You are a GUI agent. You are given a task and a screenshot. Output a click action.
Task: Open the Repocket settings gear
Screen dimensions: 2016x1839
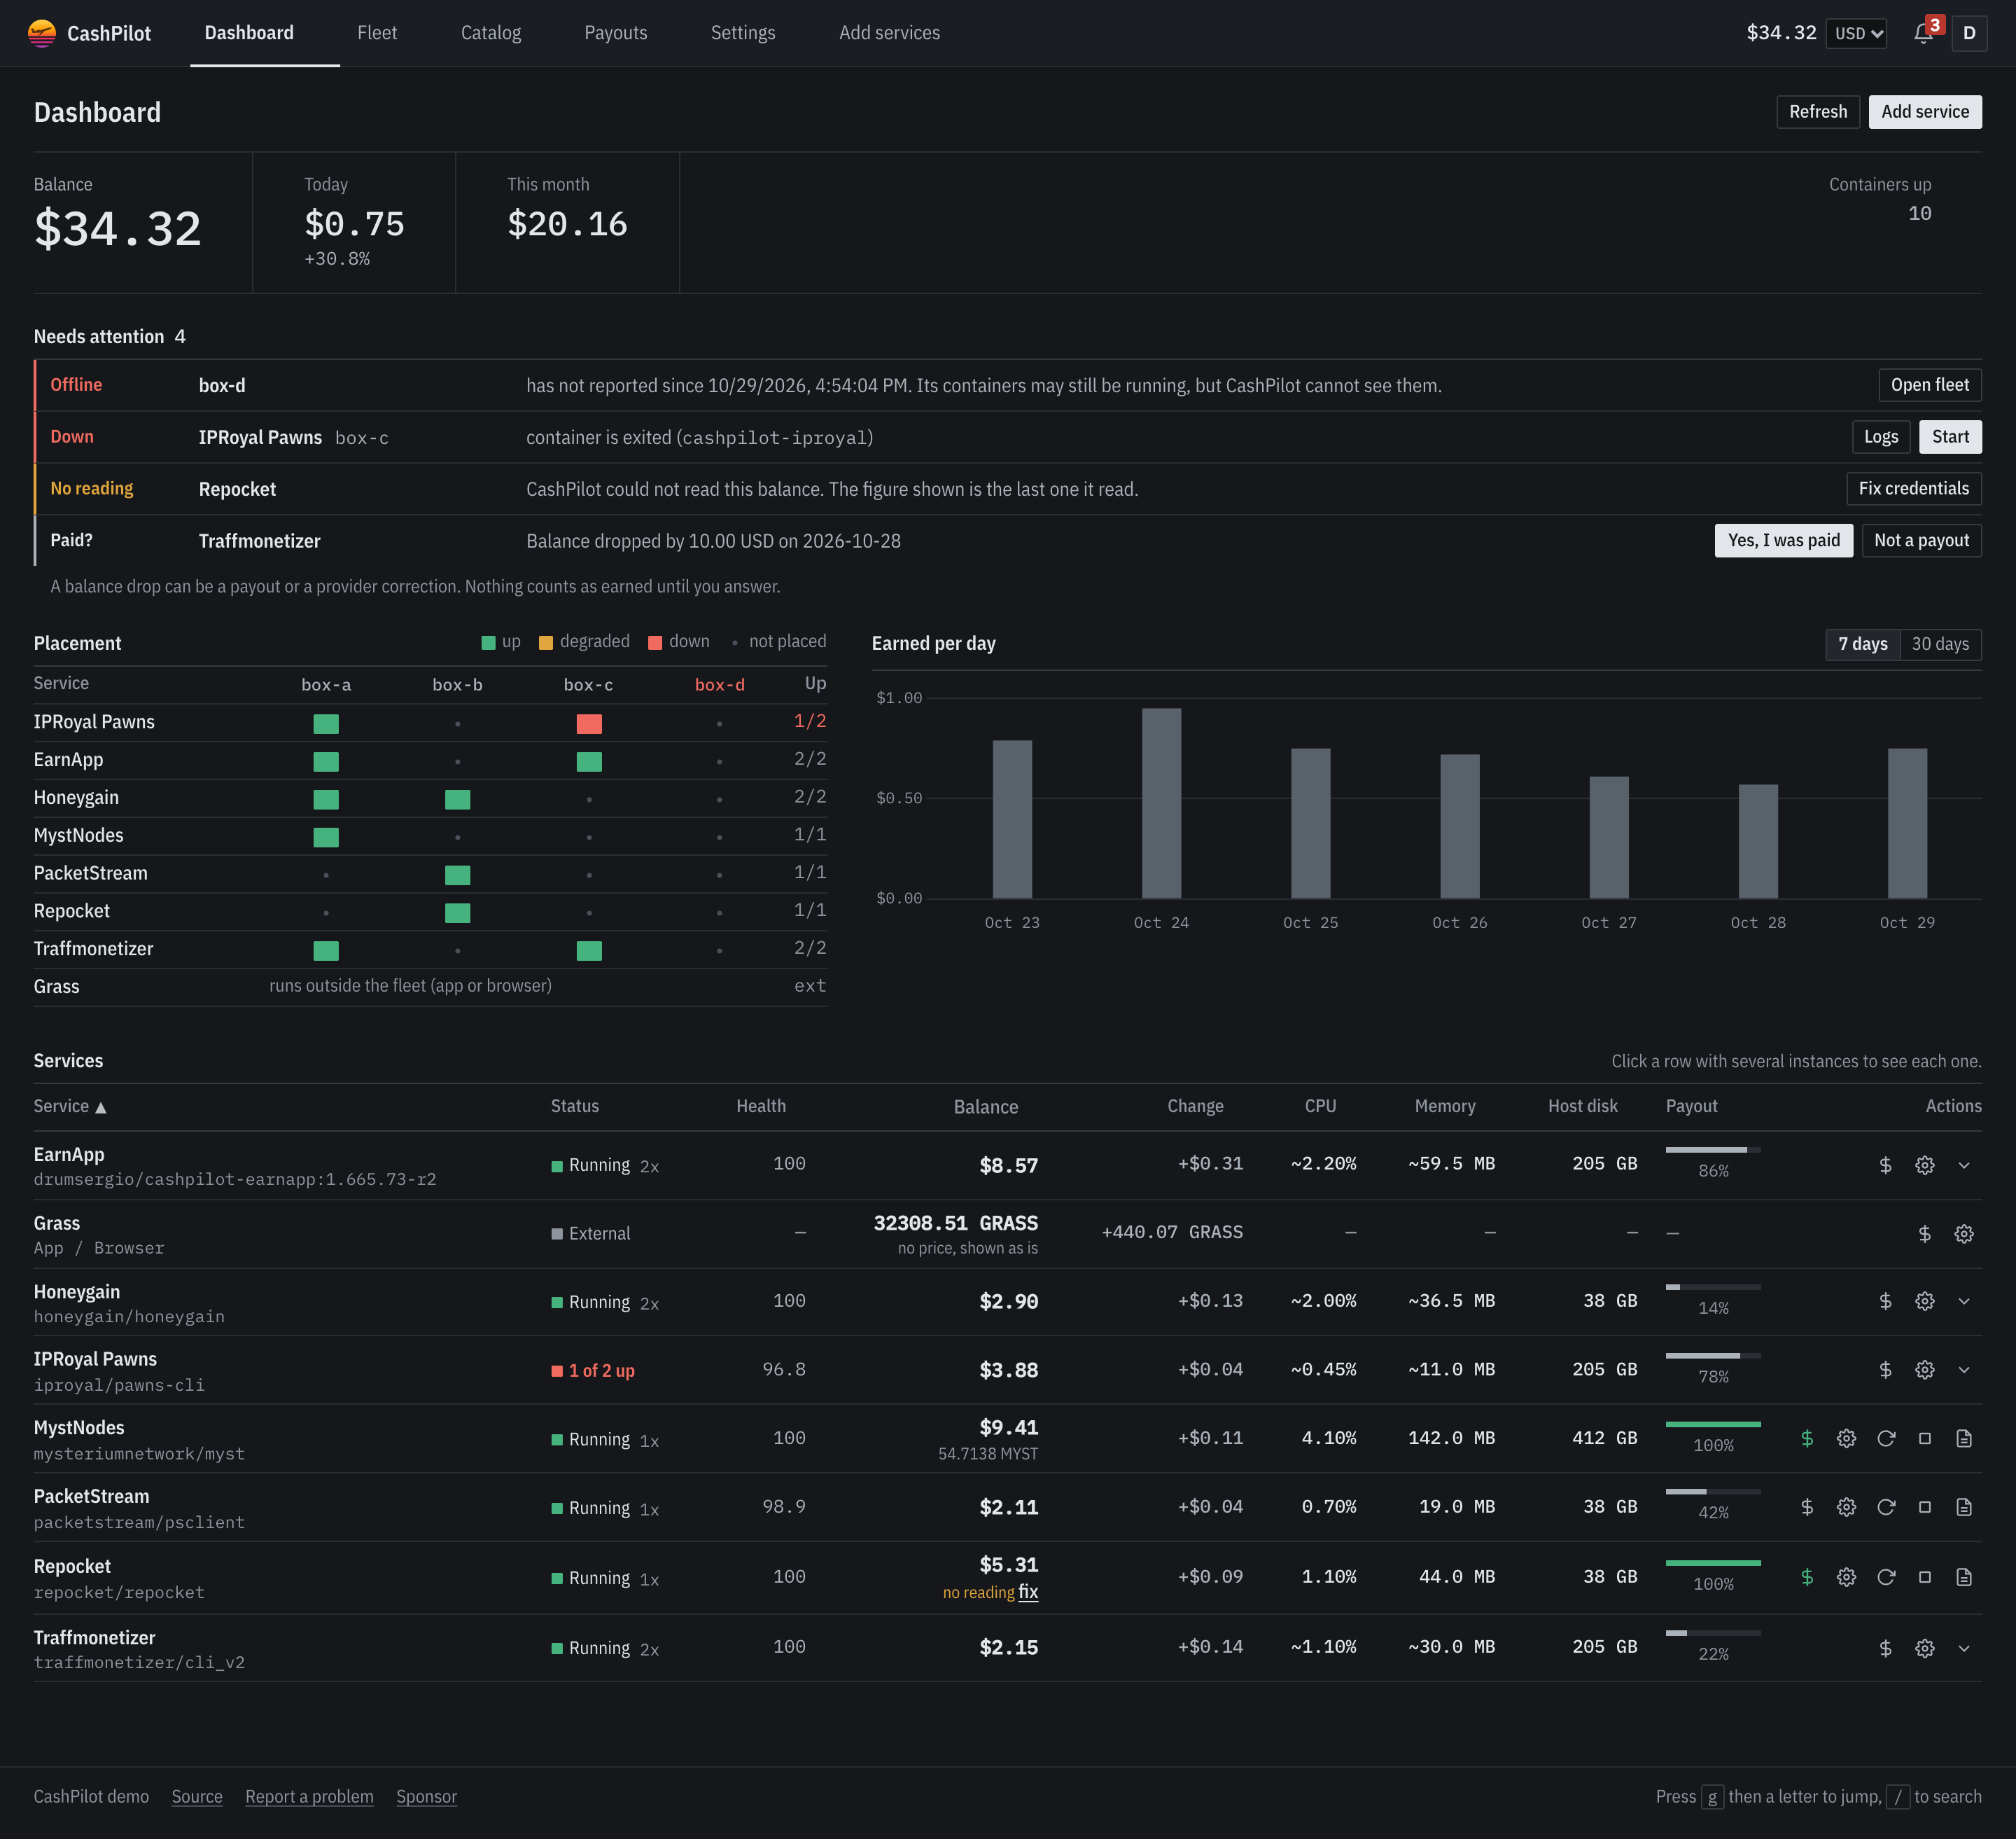[x=1846, y=1577]
